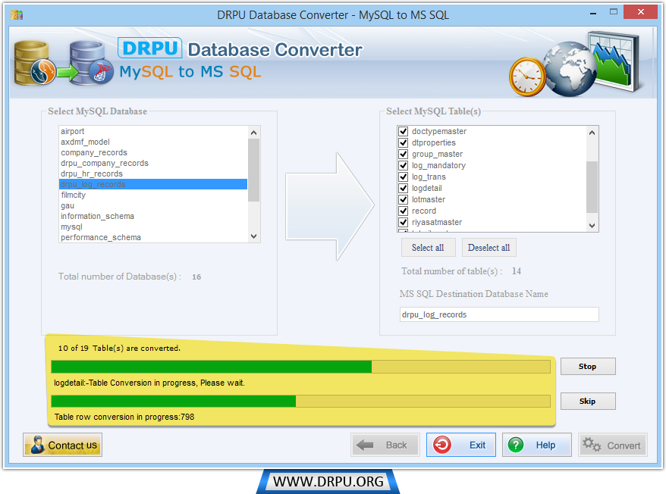Click the Convert button
This screenshot has width=666, height=494.
(x=612, y=445)
